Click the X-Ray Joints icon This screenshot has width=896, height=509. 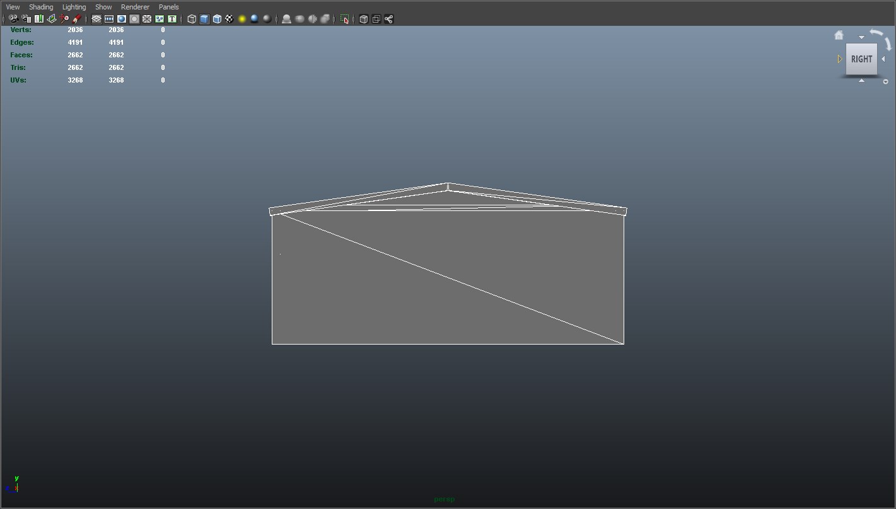(x=388, y=19)
